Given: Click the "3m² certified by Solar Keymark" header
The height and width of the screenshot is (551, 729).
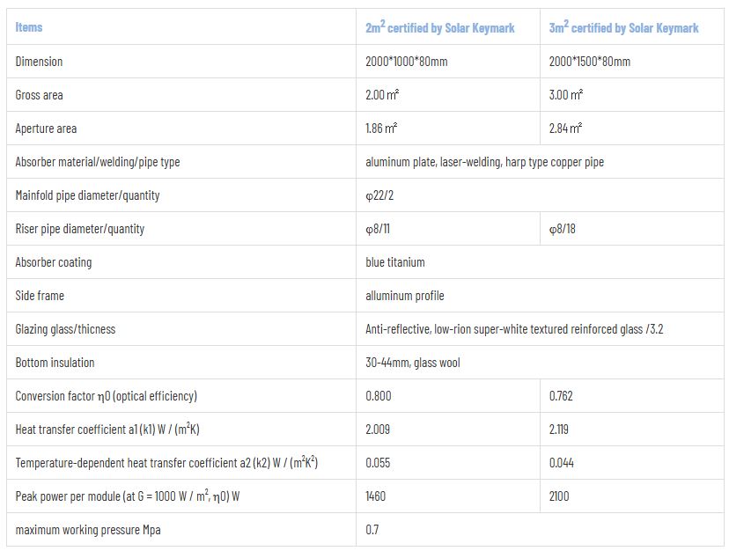Looking at the screenshot, I should (623, 28).
